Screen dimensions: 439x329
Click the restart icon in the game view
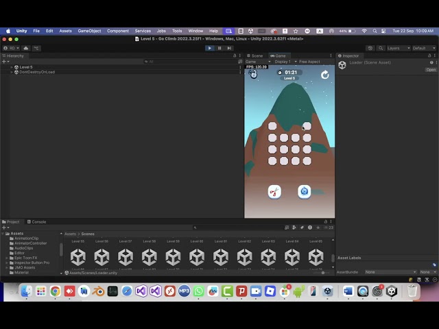(324, 75)
